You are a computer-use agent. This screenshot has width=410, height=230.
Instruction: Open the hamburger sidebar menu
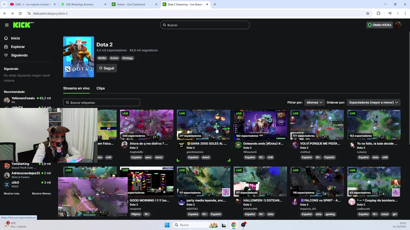pos(7,25)
